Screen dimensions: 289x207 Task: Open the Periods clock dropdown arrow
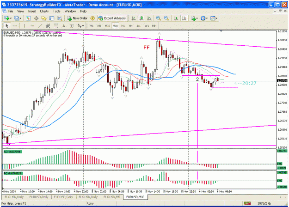tap(207, 18)
